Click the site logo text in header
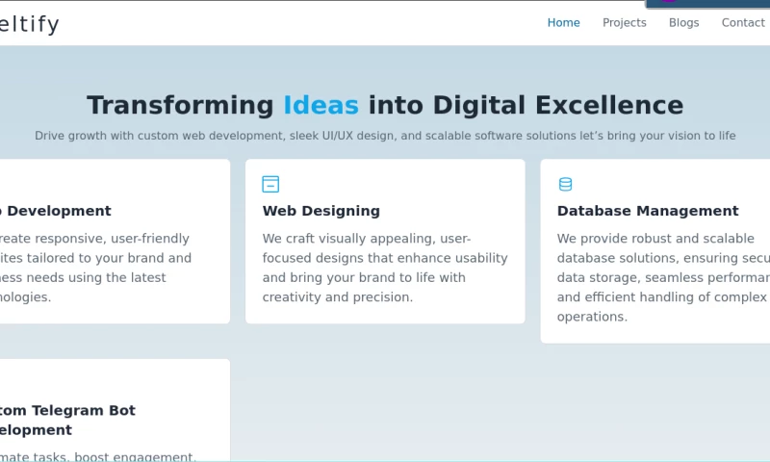The image size is (770, 462). point(29,25)
